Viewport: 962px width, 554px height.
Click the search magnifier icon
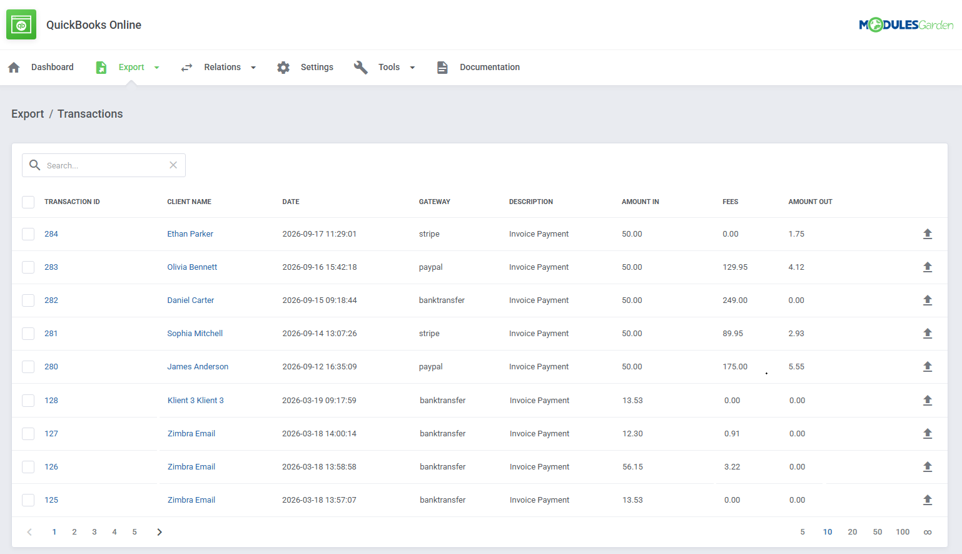click(35, 165)
